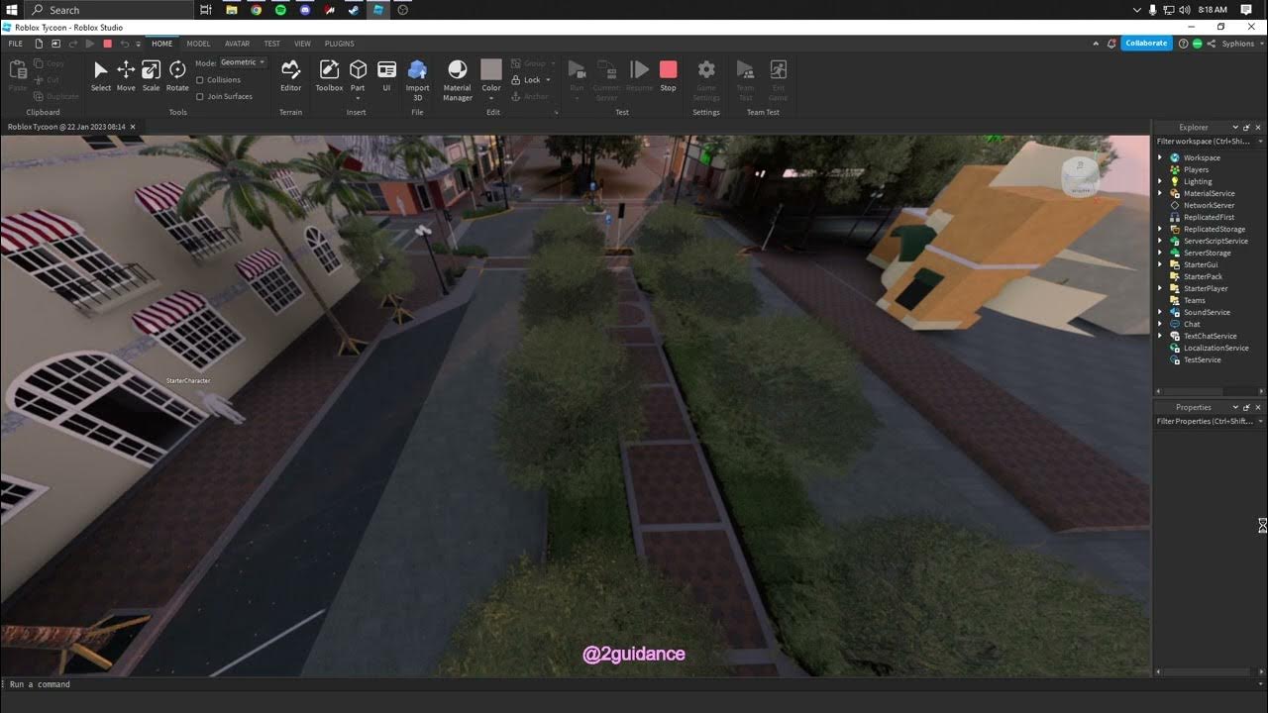Activate the Scale tool
This screenshot has height=713, width=1268.
click(151, 76)
